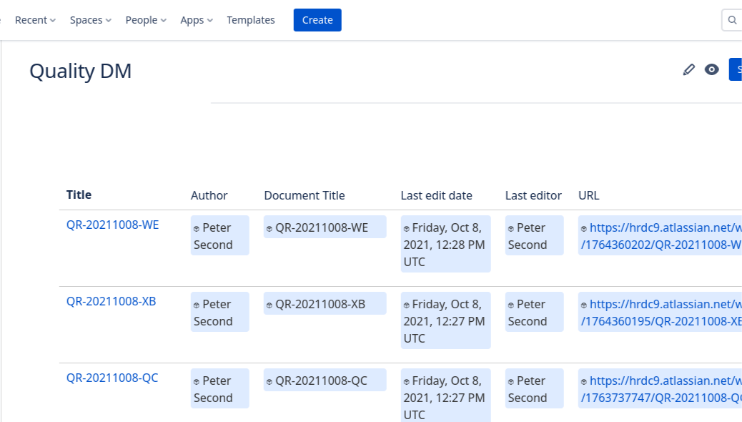
Task: Click the Last edit date column header
Action: pos(436,195)
